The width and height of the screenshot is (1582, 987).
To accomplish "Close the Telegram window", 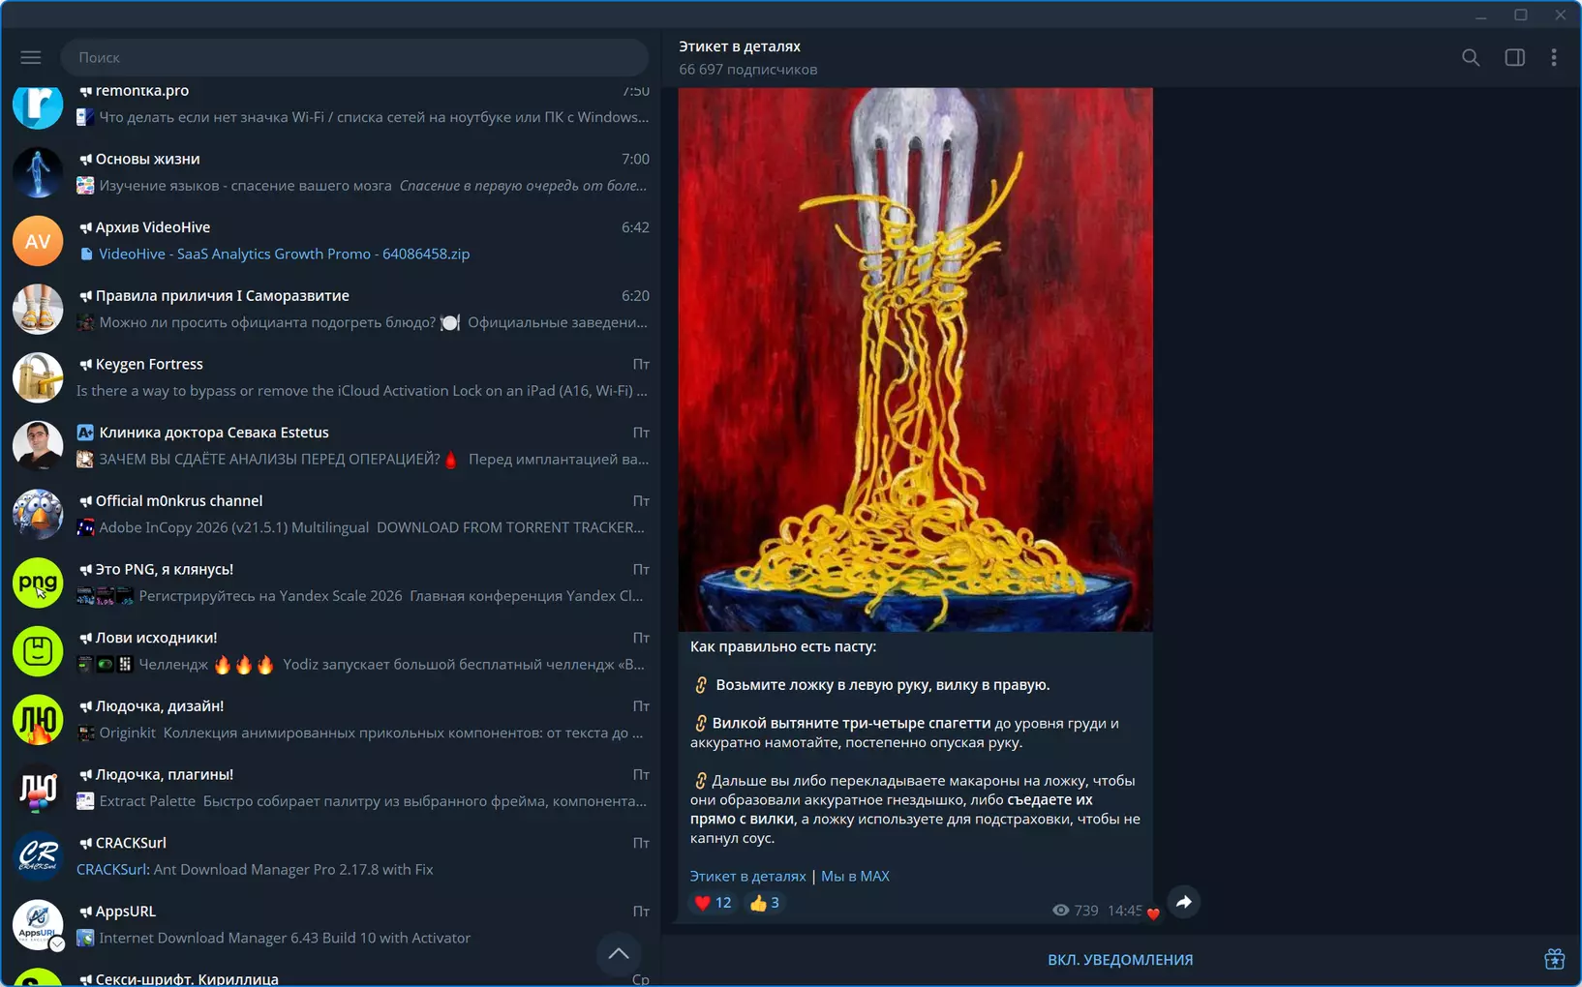I will coord(1561,15).
